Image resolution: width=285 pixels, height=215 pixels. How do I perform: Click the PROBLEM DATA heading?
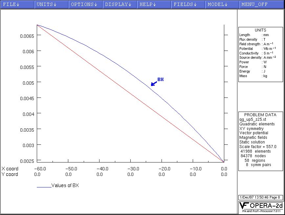(260, 115)
